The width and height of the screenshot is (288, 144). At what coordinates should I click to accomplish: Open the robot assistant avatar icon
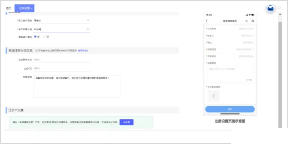270,9
